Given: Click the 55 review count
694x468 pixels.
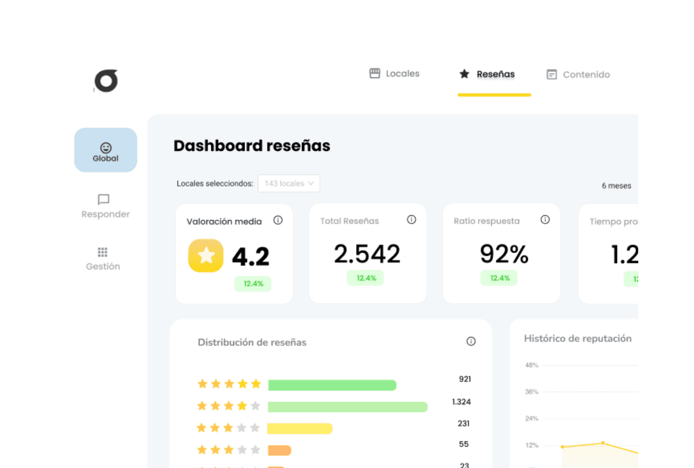Looking at the screenshot, I should [464, 444].
